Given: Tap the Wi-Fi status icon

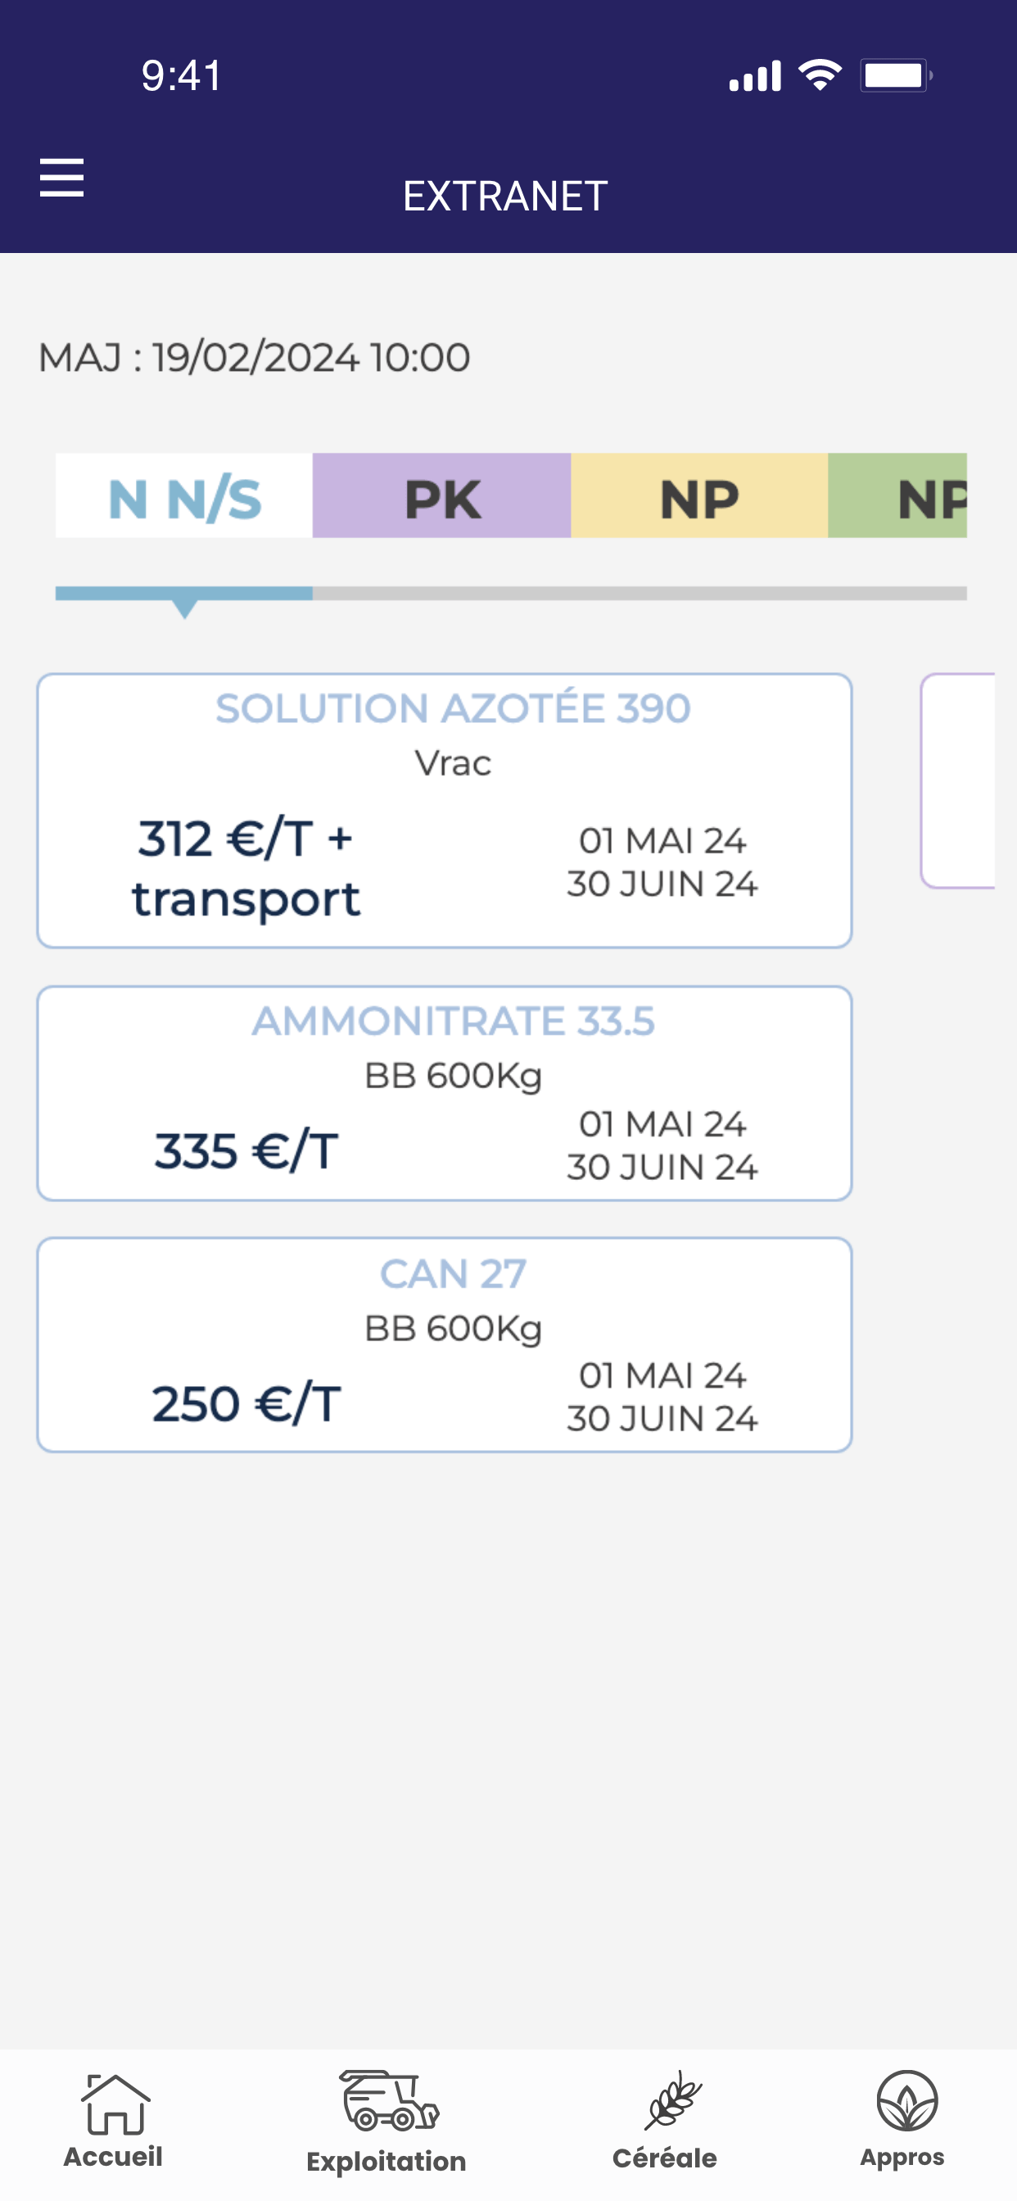Looking at the screenshot, I should pyautogui.click(x=820, y=75).
